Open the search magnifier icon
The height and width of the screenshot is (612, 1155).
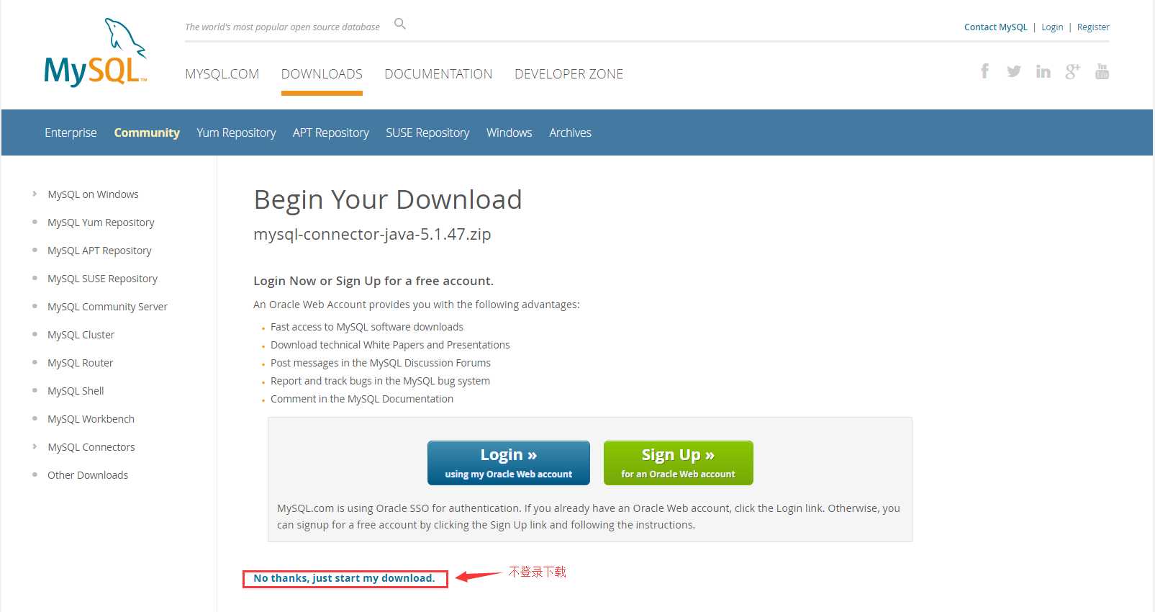pos(400,24)
